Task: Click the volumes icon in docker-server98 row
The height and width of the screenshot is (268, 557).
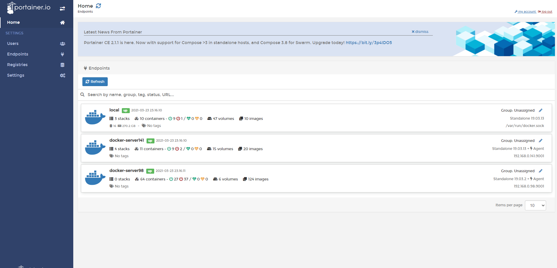Action: pyautogui.click(x=215, y=179)
